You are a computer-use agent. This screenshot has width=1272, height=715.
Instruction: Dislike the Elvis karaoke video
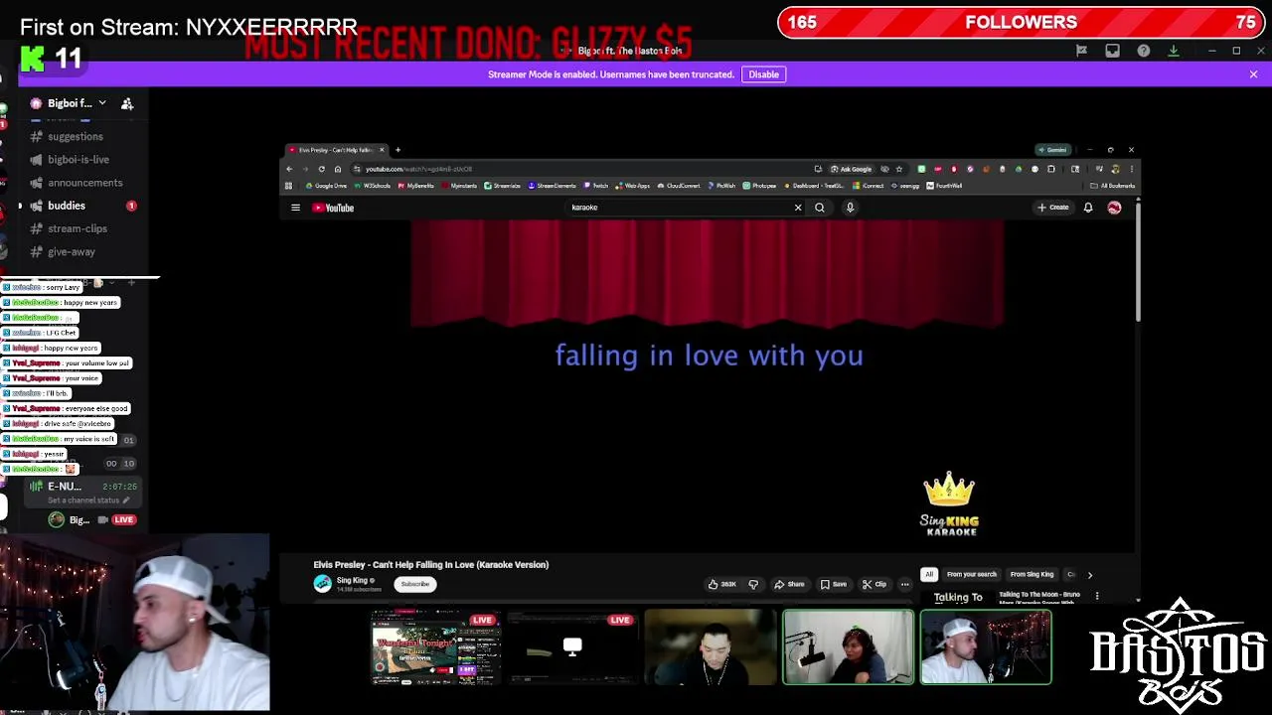tap(753, 584)
